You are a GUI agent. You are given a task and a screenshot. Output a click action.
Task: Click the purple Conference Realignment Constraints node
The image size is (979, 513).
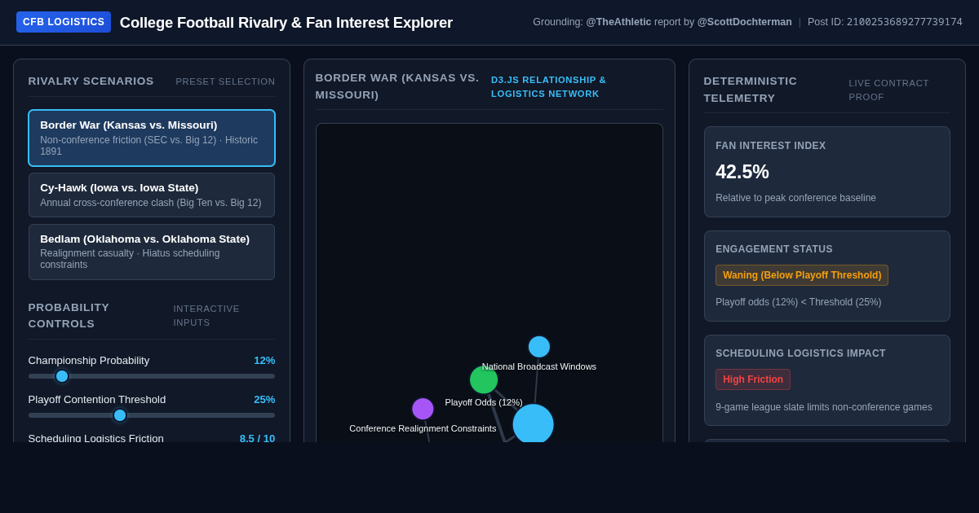click(423, 409)
